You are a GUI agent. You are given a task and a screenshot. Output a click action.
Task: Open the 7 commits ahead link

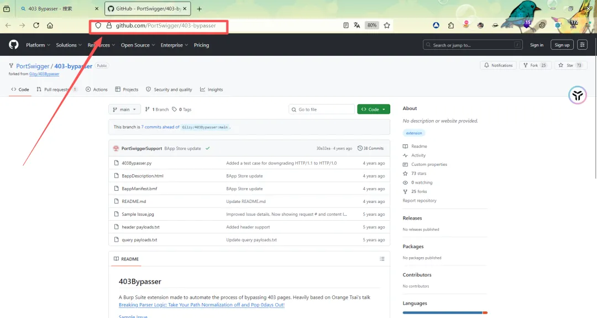(160, 127)
